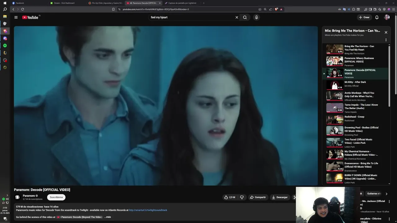
Task: Like the Paramore Decode video
Action: click(230, 197)
